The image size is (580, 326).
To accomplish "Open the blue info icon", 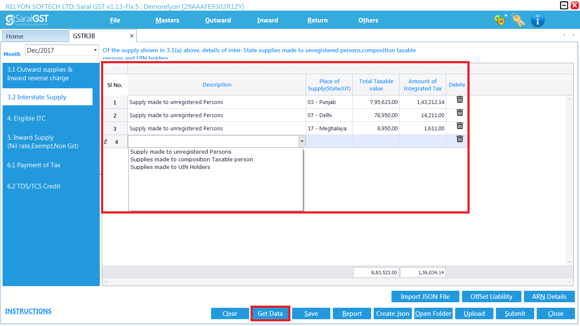I will 538,20.
